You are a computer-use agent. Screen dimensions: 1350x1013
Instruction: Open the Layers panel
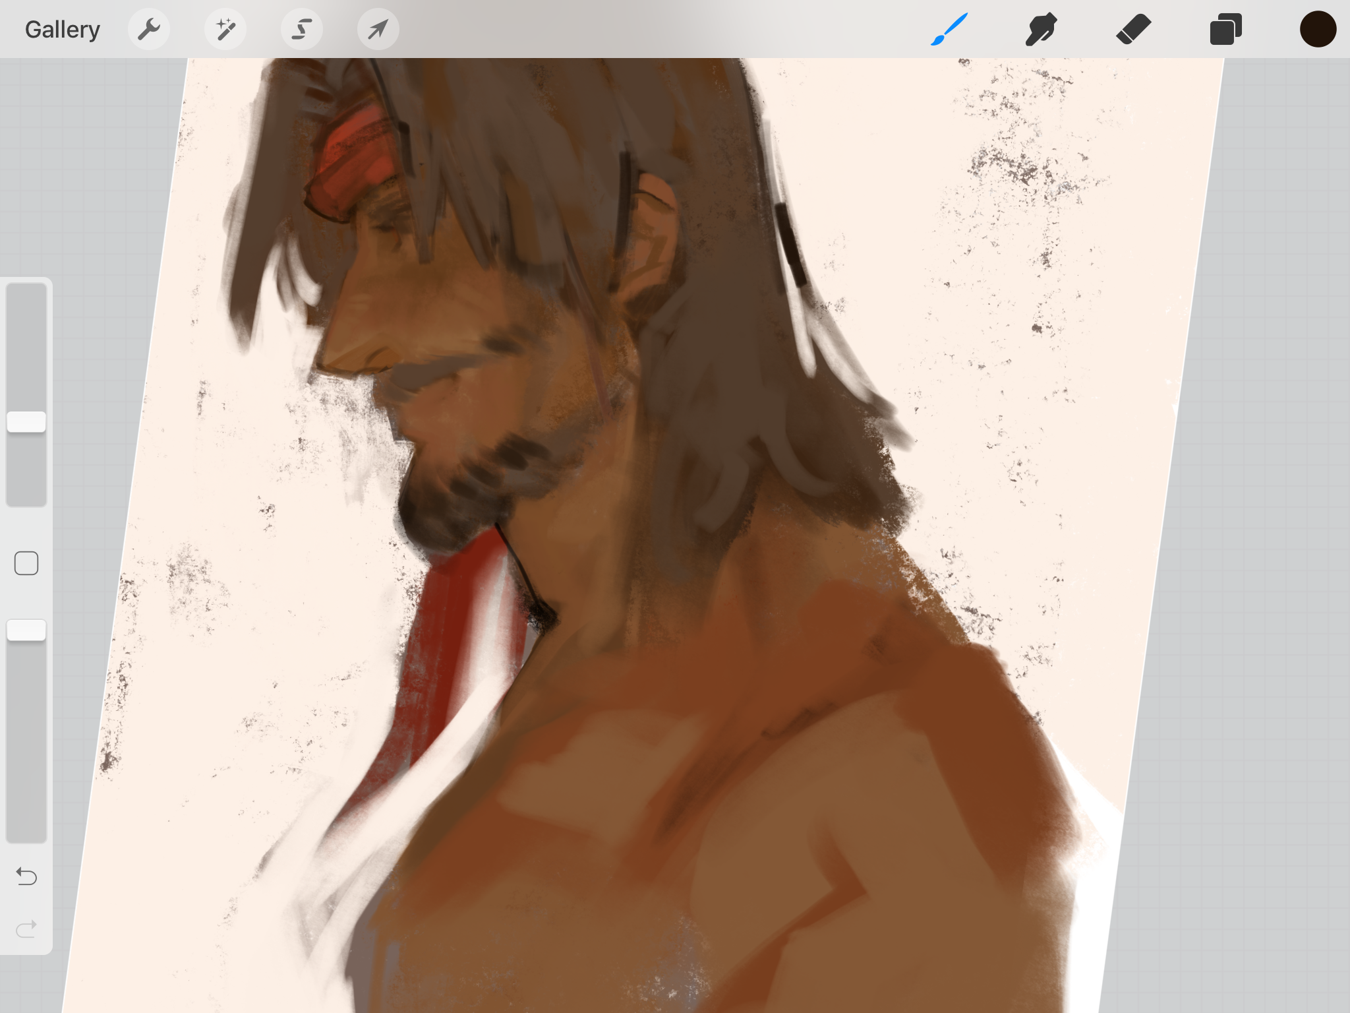tap(1225, 29)
